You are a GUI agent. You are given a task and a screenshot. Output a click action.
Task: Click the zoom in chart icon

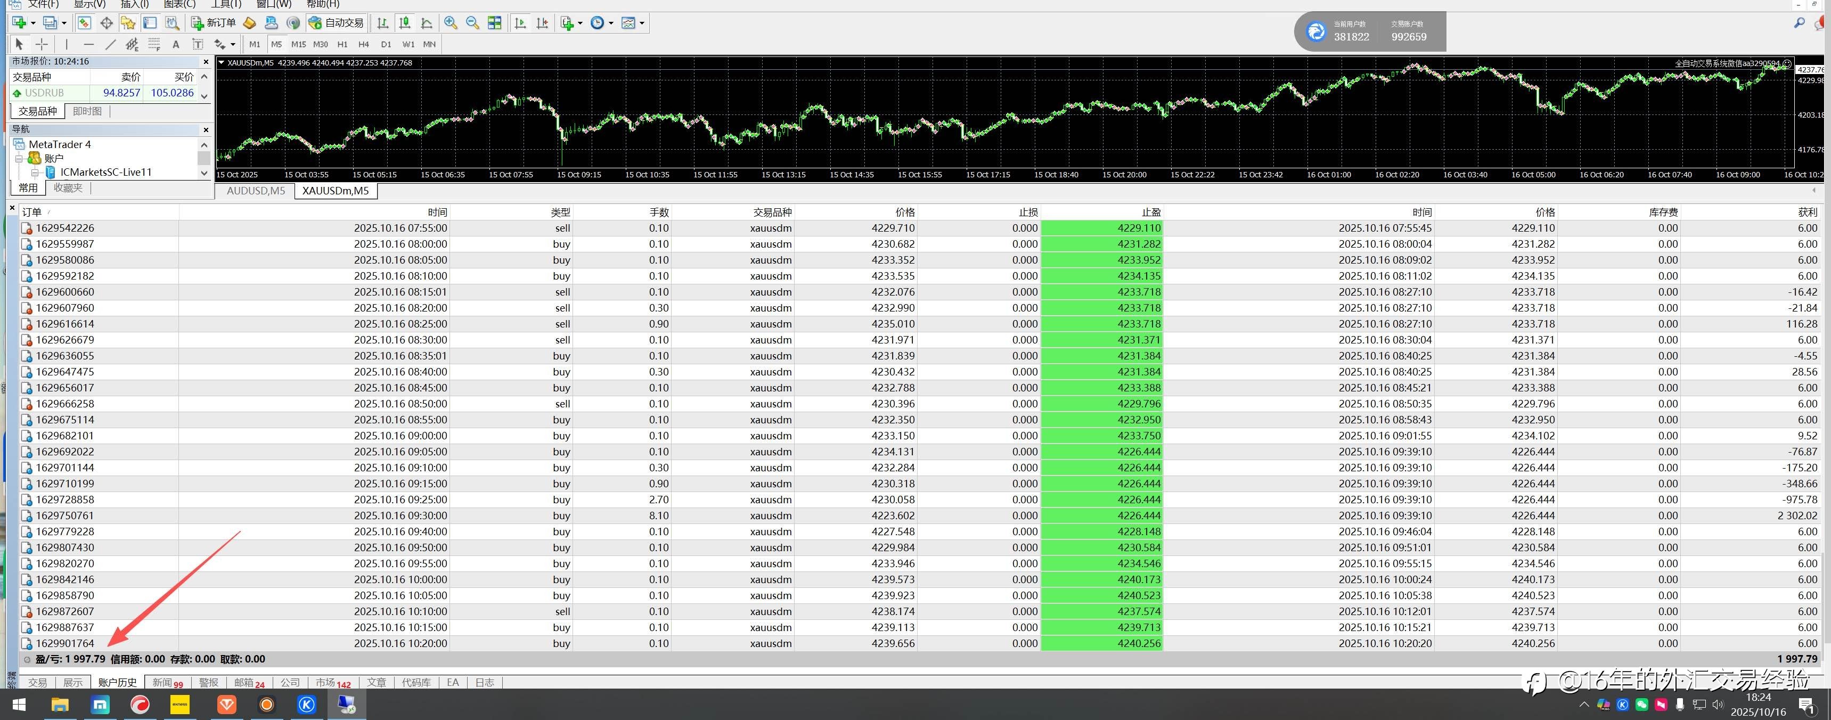[451, 23]
